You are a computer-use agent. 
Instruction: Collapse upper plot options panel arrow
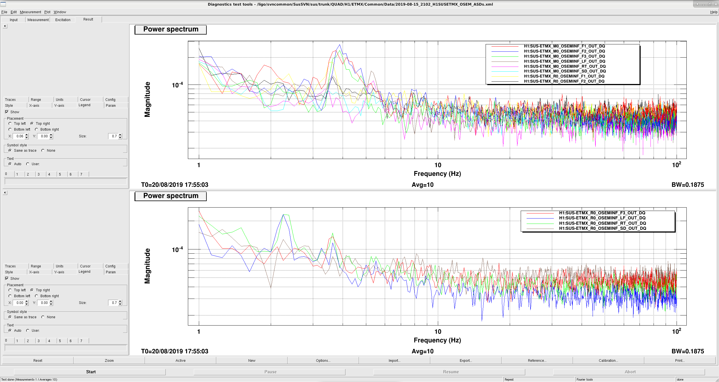tap(5, 26)
